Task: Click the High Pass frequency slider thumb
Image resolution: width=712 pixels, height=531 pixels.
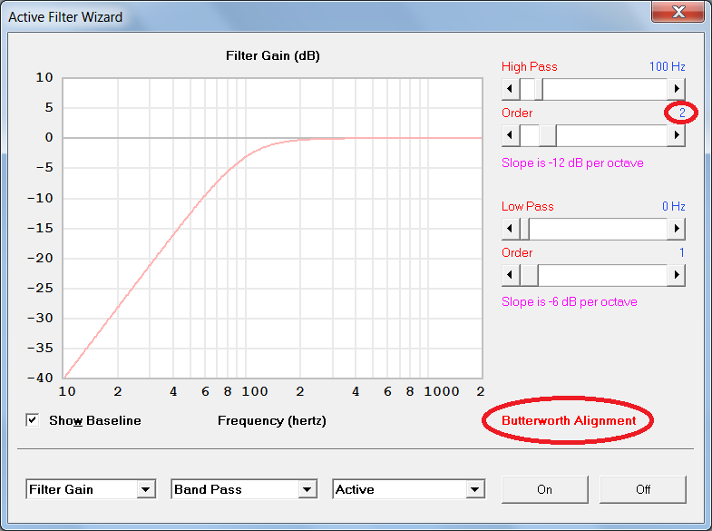Action: 539,89
